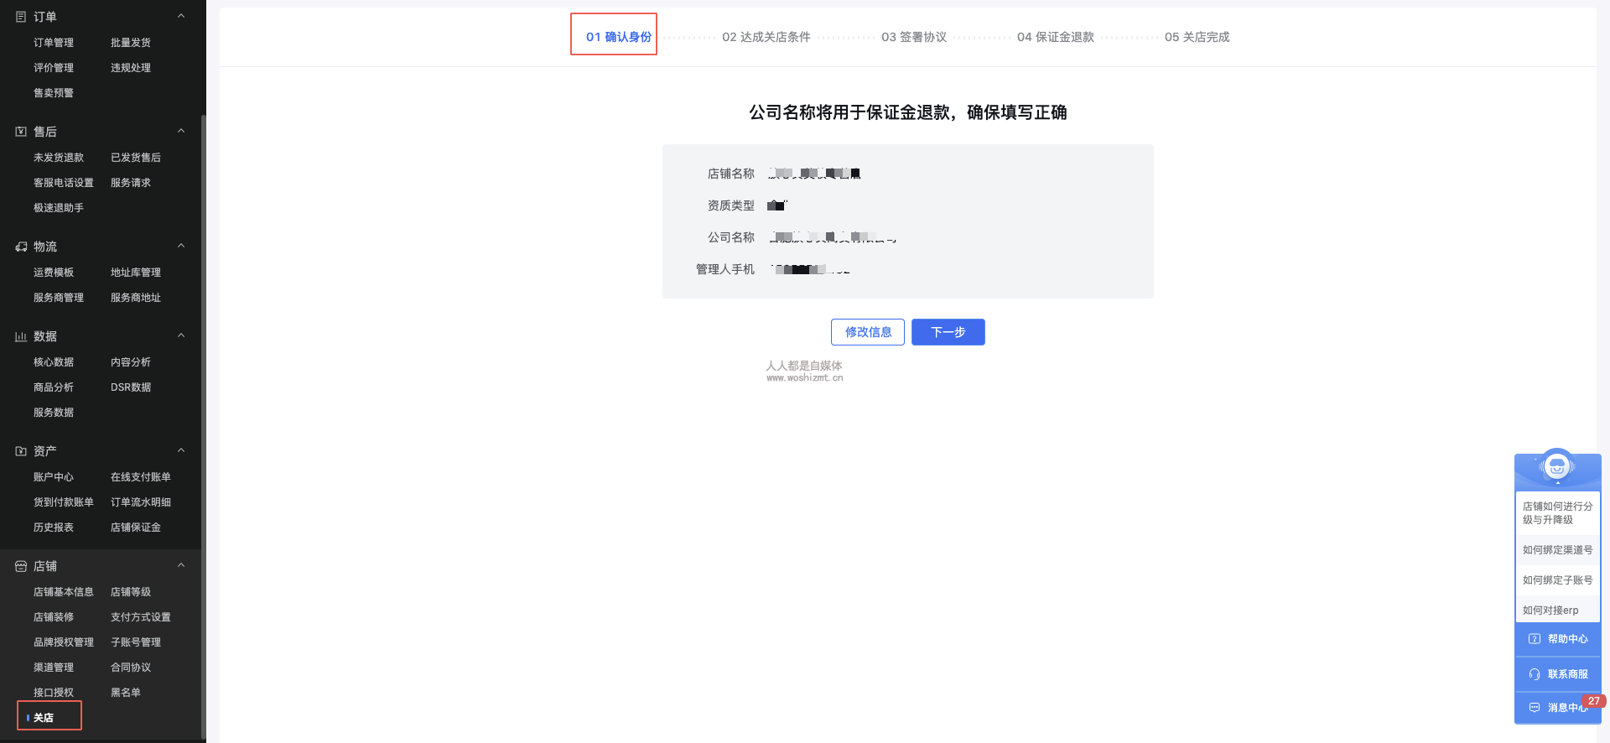Viewport: 1610px width, 743px height.
Task: Open 极速退助手 in sidebar
Action: click(x=59, y=208)
